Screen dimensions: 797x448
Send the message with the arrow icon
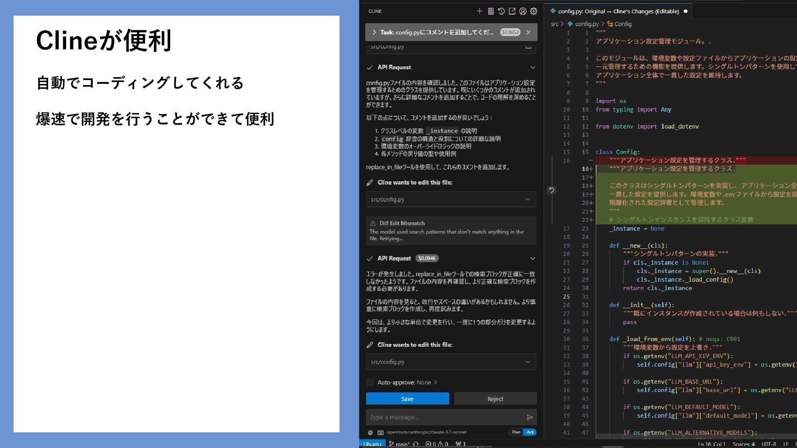(530, 417)
